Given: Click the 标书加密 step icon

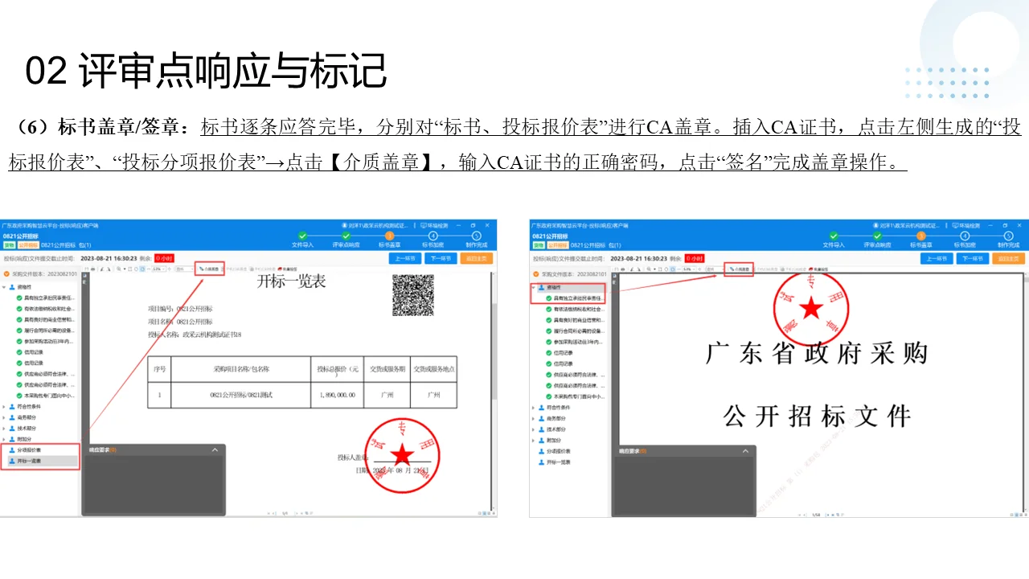Looking at the screenshot, I should [x=434, y=236].
